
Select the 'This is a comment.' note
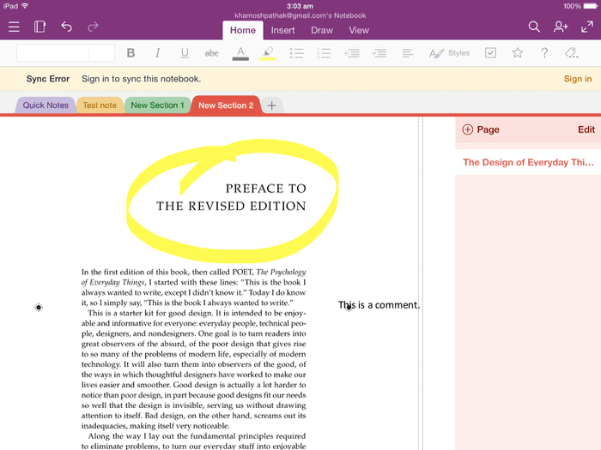click(379, 305)
